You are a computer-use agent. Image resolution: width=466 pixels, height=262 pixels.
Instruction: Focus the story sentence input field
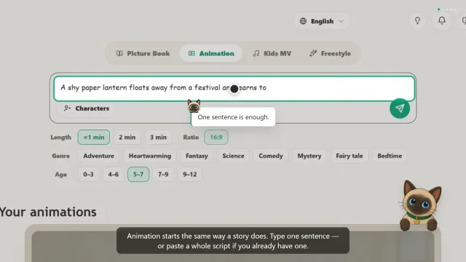pos(234,88)
